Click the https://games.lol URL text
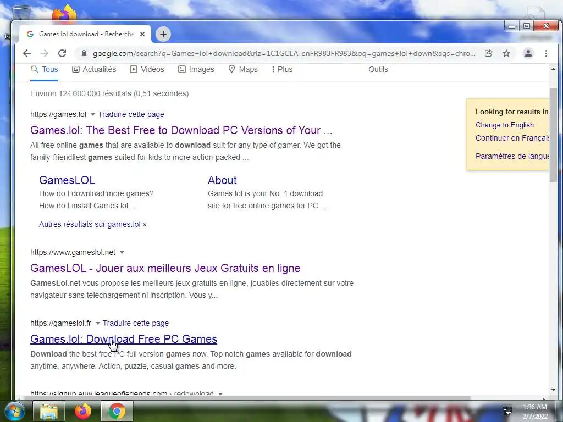 [58, 114]
